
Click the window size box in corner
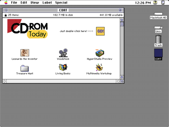click(x=122, y=81)
